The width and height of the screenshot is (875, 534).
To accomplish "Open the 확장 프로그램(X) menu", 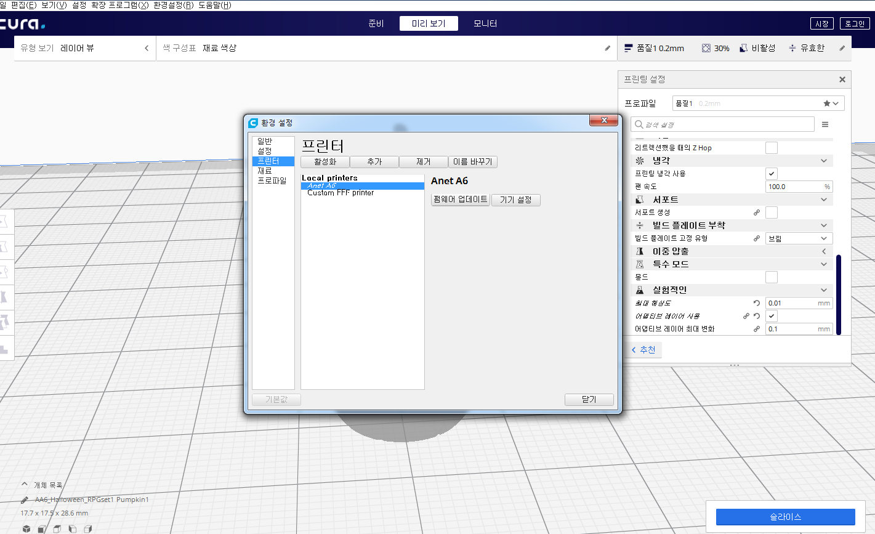I will click(120, 5).
